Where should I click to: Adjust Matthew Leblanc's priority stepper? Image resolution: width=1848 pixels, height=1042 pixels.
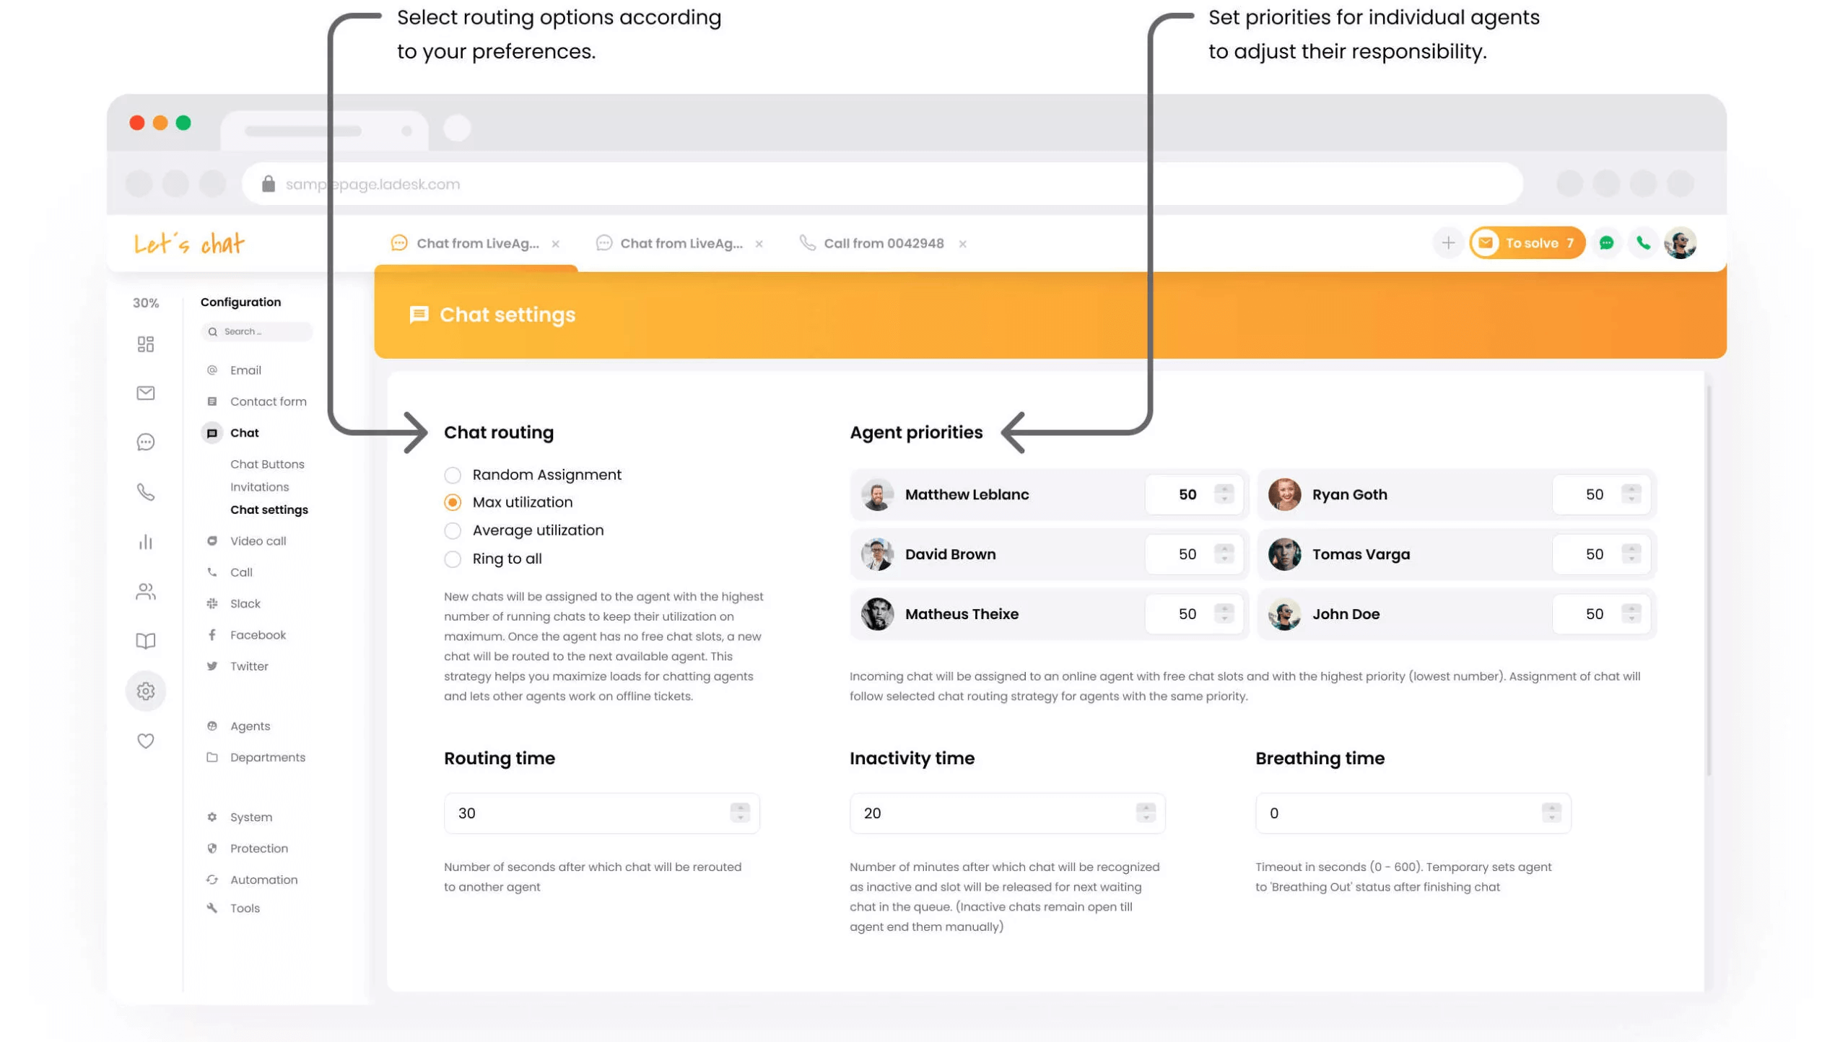1224,494
